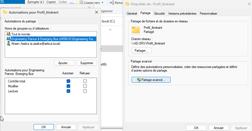The height and width of the screenshot is (131, 252).
Task: Open Copier vers dropdown in Explorer ribbon
Action: pos(103,3)
